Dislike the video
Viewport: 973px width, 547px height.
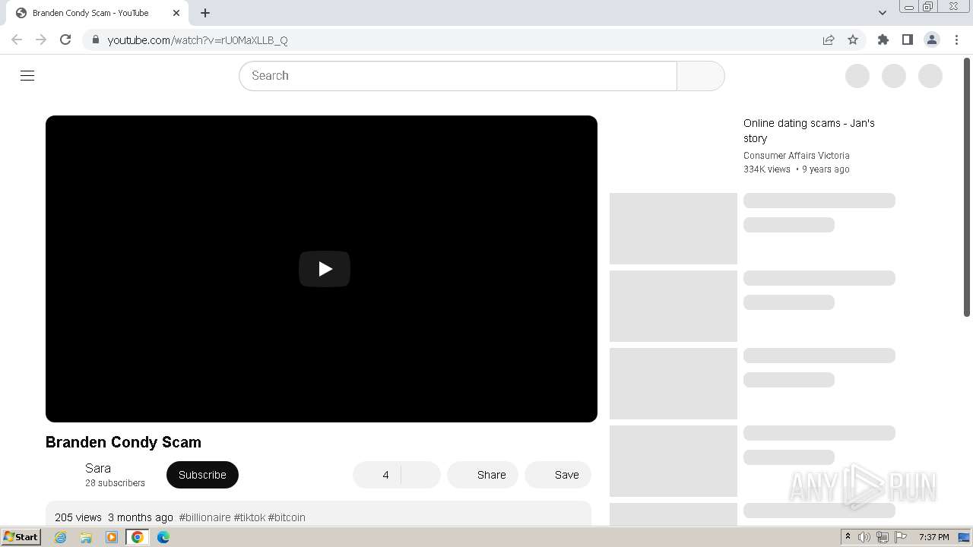421,475
